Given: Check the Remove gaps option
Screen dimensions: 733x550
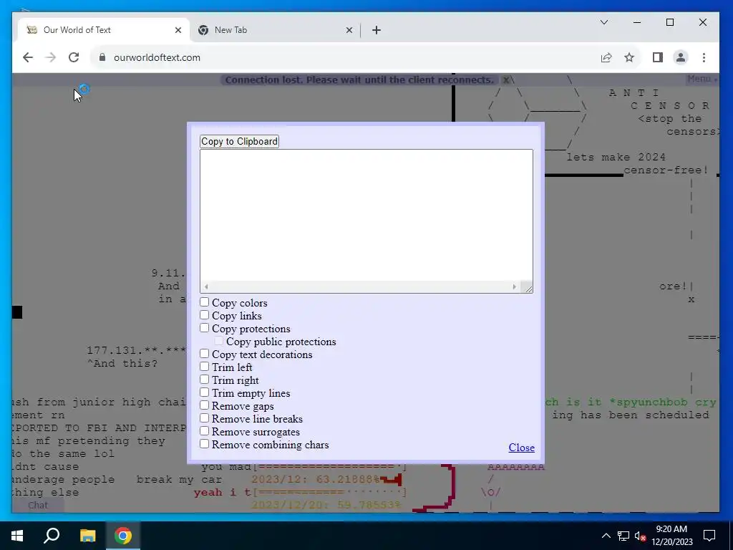Looking at the screenshot, I should point(204,405).
